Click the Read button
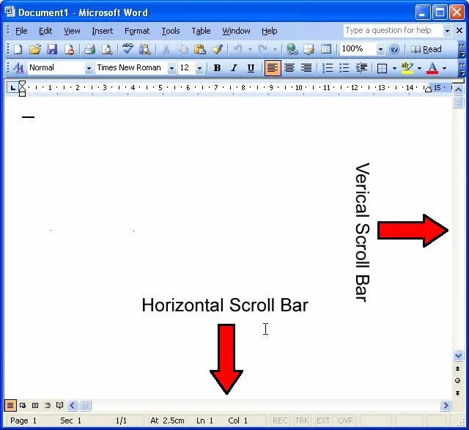469x430 pixels. click(x=426, y=49)
